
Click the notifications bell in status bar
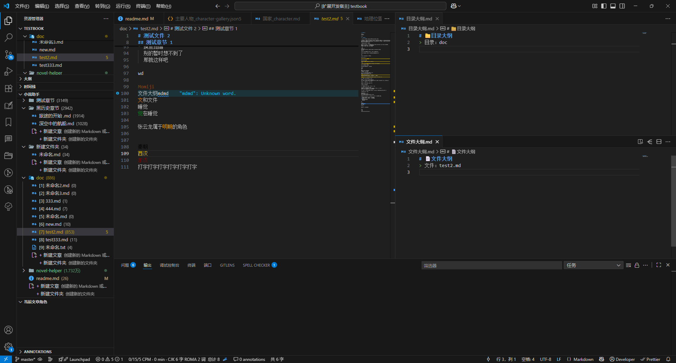coord(668,359)
